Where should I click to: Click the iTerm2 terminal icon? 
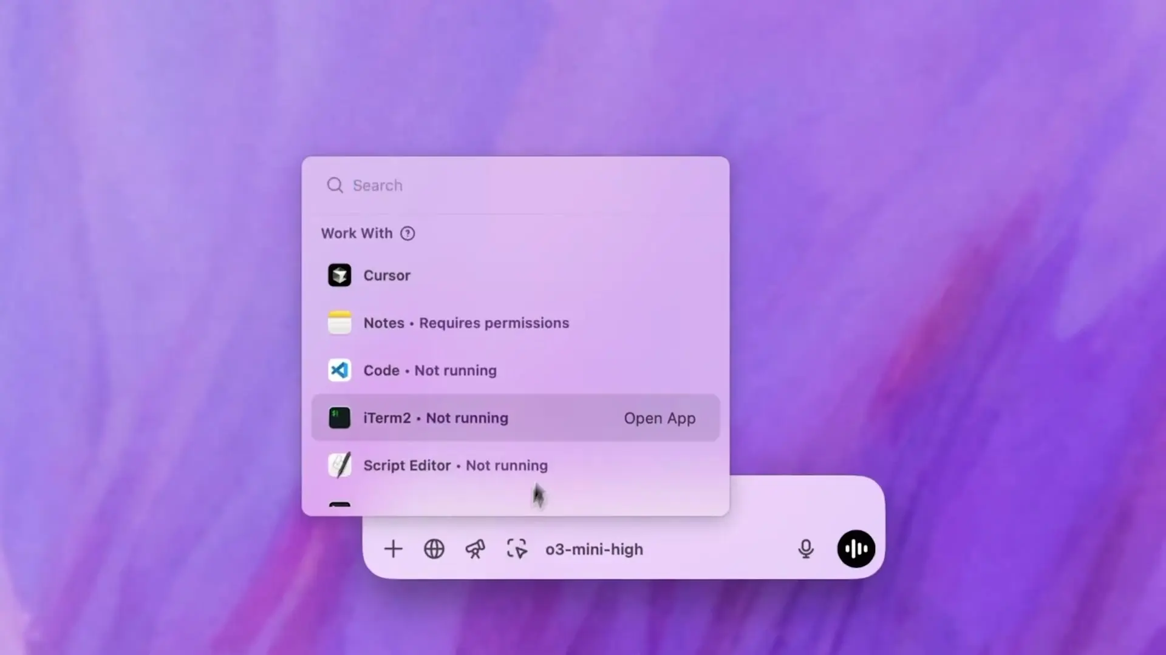[339, 418]
